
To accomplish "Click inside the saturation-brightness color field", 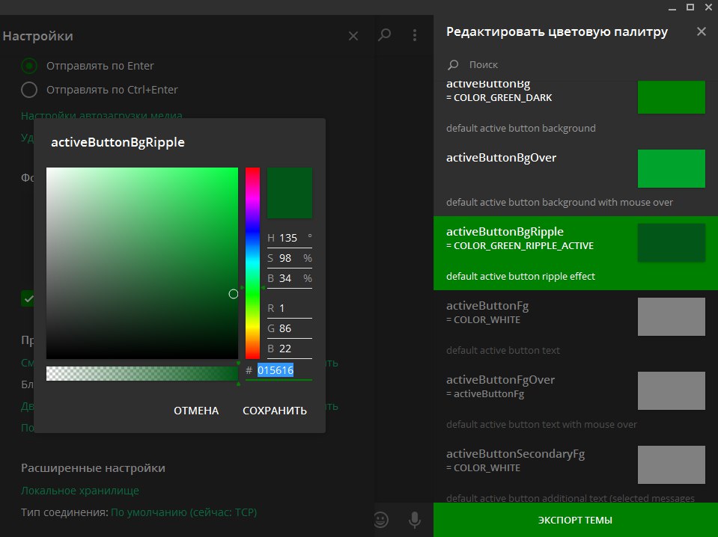I will click(142, 263).
